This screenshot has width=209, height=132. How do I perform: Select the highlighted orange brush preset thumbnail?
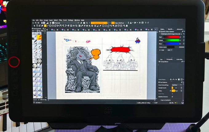tap(39, 37)
